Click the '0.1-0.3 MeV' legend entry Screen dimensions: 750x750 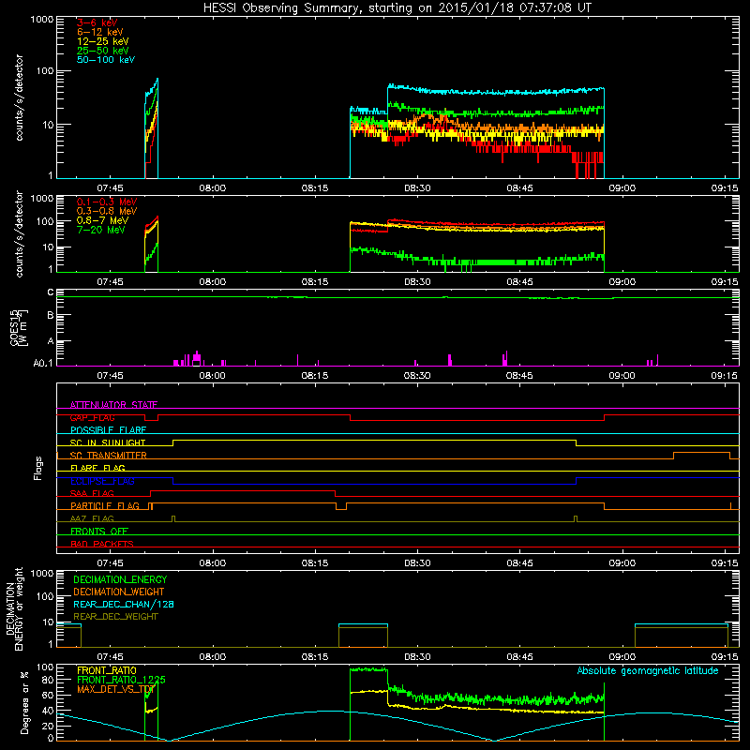(107, 202)
